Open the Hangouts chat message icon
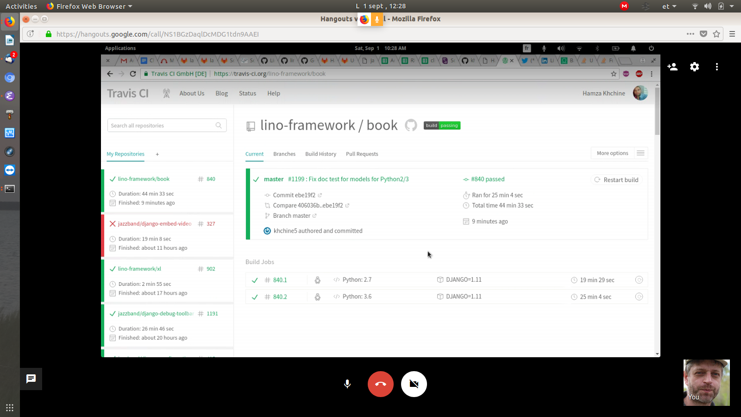Image resolution: width=741 pixels, height=417 pixels. point(31,379)
